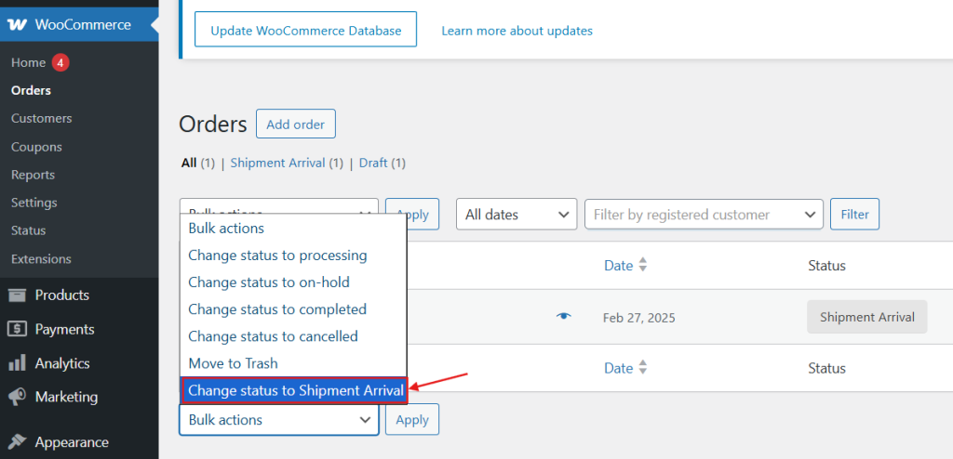
Task: Sort by Date using header sort arrows
Action: click(x=643, y=266)
